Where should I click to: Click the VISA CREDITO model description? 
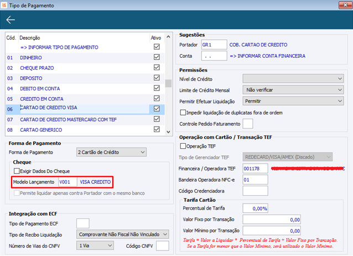click(95, 182)
